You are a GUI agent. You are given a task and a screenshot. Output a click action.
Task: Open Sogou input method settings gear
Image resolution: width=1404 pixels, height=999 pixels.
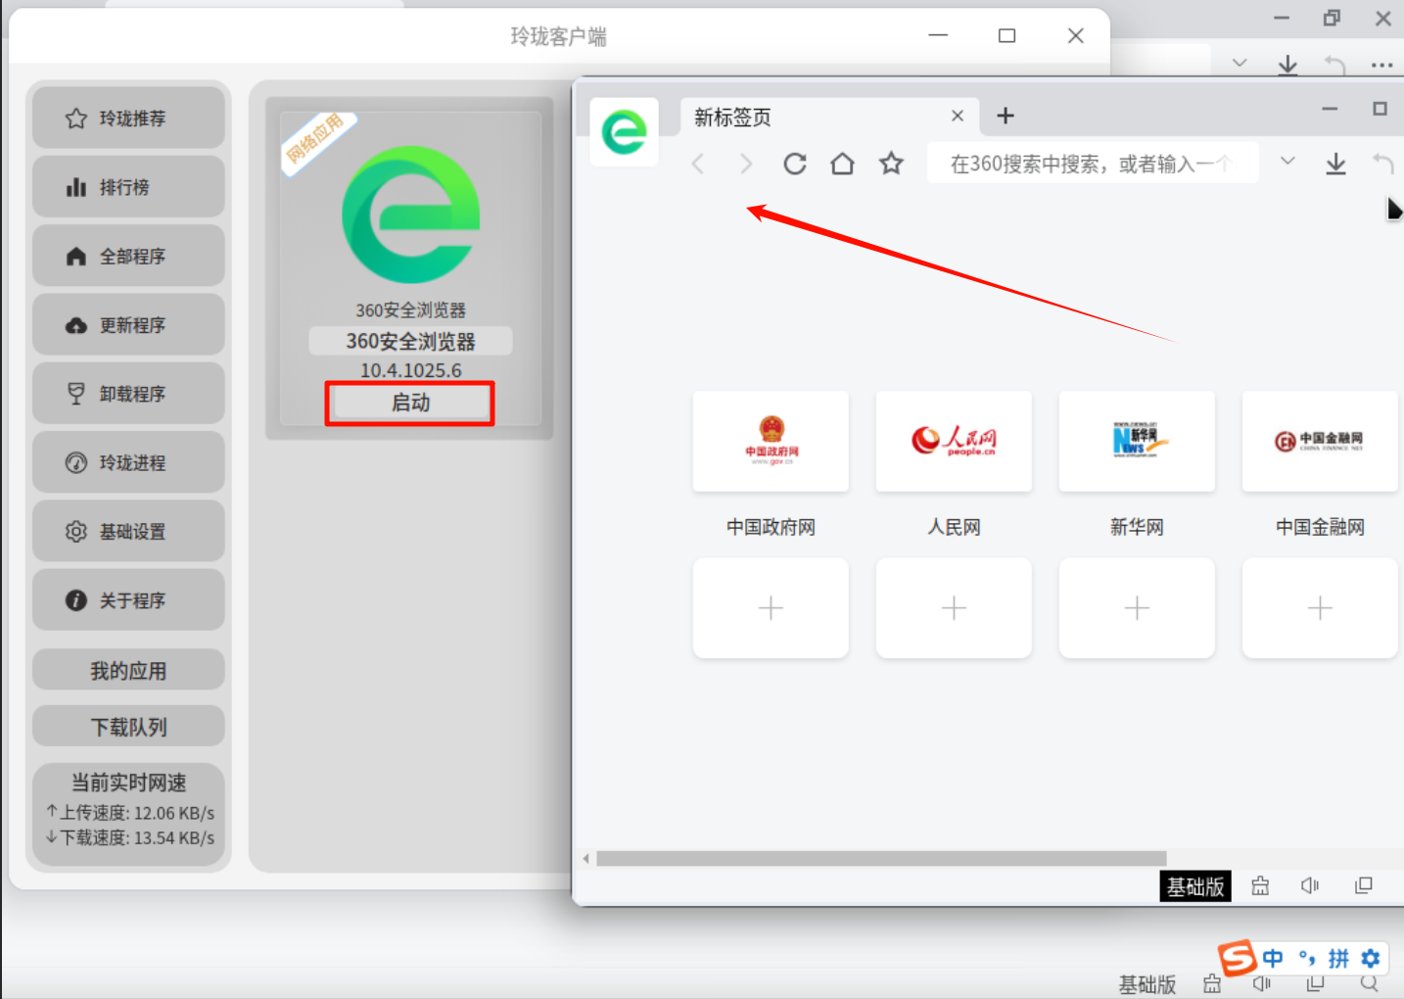click(1371, 959)
